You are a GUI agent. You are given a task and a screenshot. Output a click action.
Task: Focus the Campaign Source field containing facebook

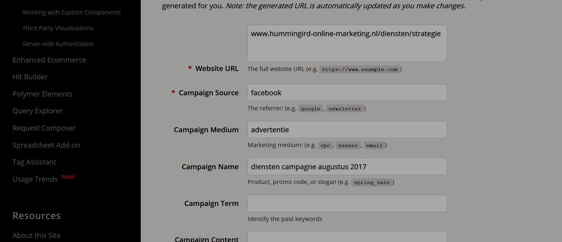point(347,93)
